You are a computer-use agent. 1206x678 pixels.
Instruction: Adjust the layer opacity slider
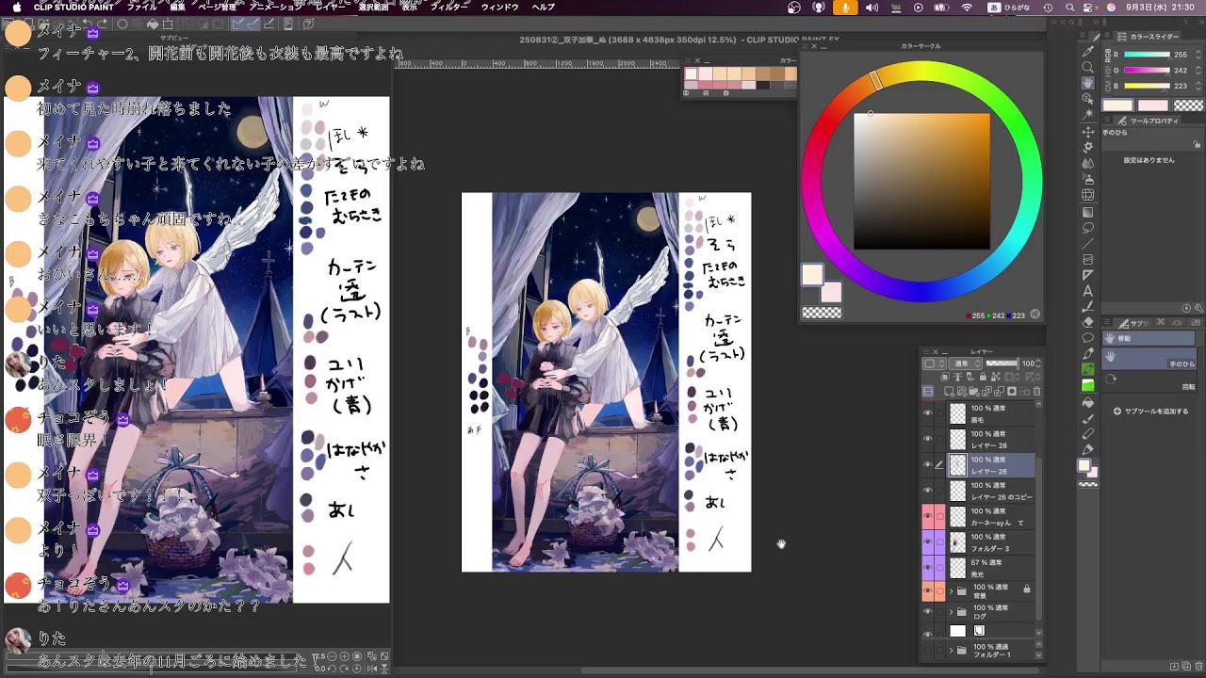(1002, 363)
